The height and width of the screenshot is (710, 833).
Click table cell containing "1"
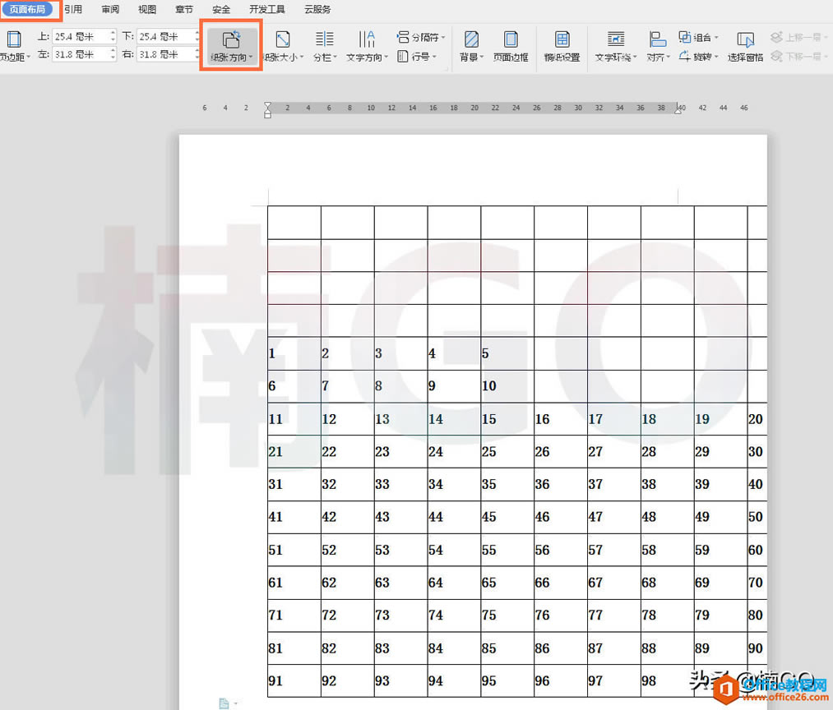(x=294, y=353)
